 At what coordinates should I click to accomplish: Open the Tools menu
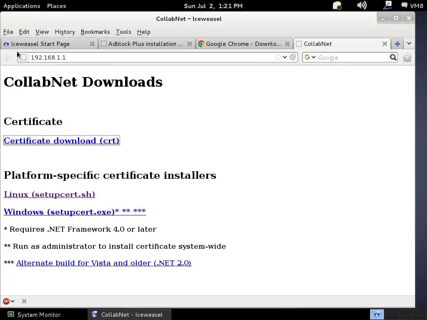point(123,32)
